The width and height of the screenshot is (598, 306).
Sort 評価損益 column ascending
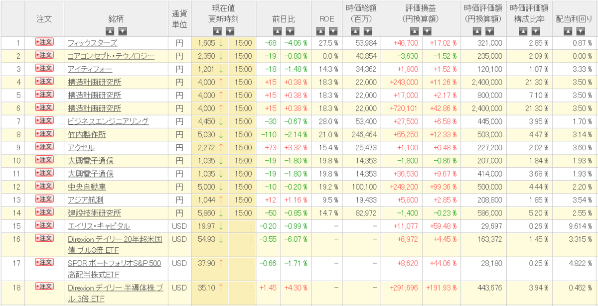coord(415,31)
